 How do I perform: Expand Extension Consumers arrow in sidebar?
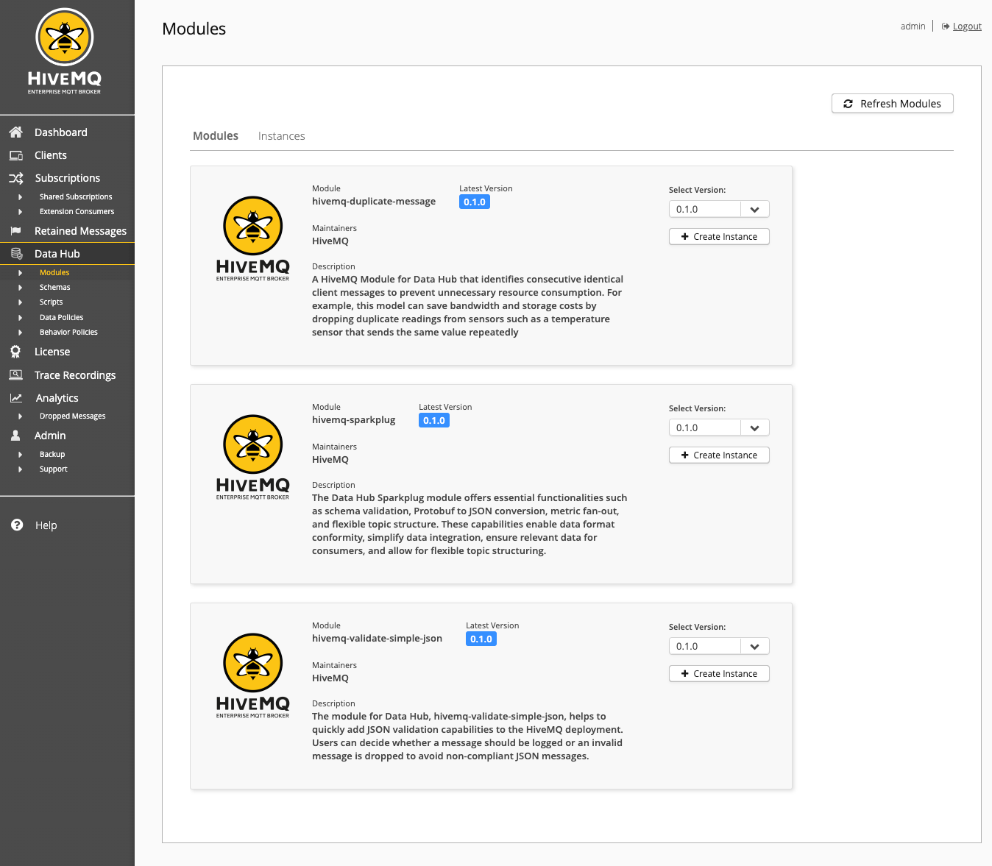pyautogui.click(x=21, y=212)
